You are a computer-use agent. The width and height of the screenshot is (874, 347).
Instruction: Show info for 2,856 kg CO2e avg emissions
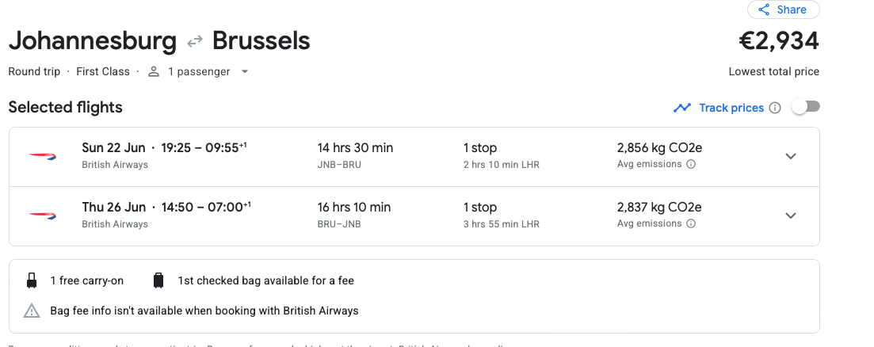coord(691,164)
